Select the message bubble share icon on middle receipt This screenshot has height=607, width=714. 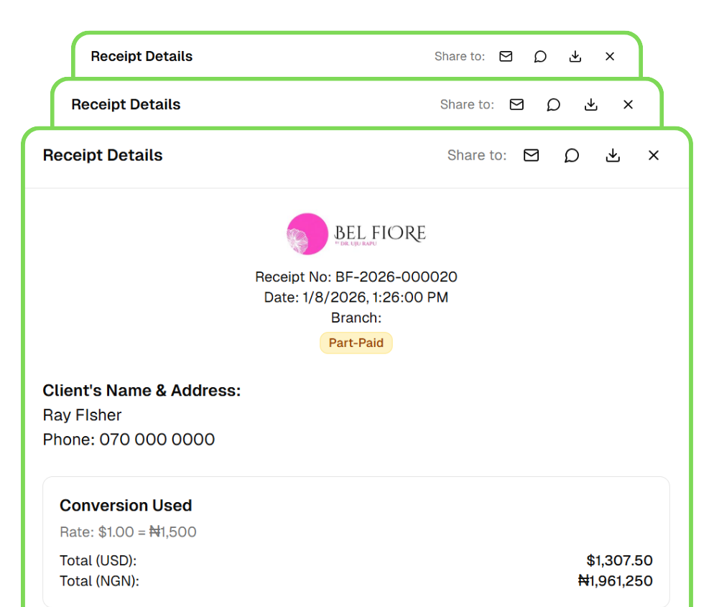pos(553,104)
